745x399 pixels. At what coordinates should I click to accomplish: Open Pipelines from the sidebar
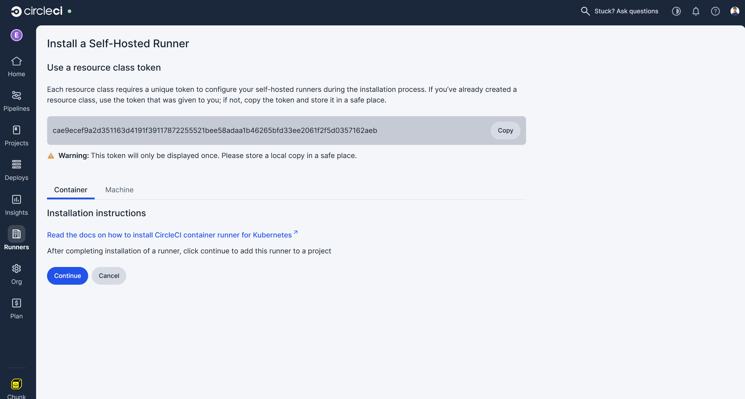coord(17,102)
